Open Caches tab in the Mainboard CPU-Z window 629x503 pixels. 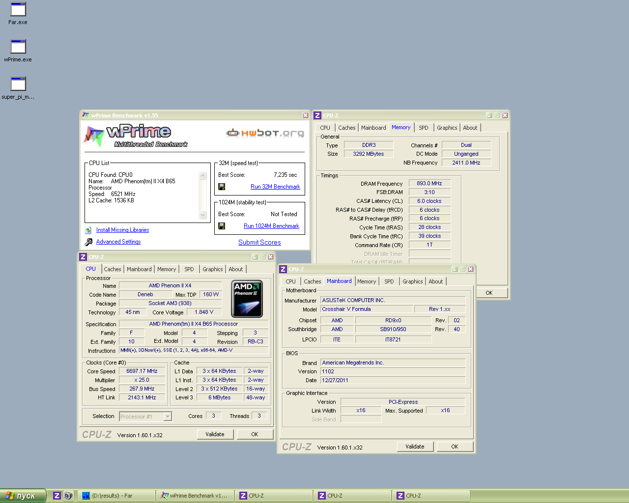(313, 281)
